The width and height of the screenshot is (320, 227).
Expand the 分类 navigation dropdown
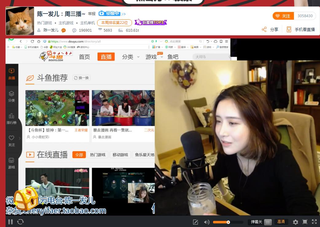tap(127, 57)
